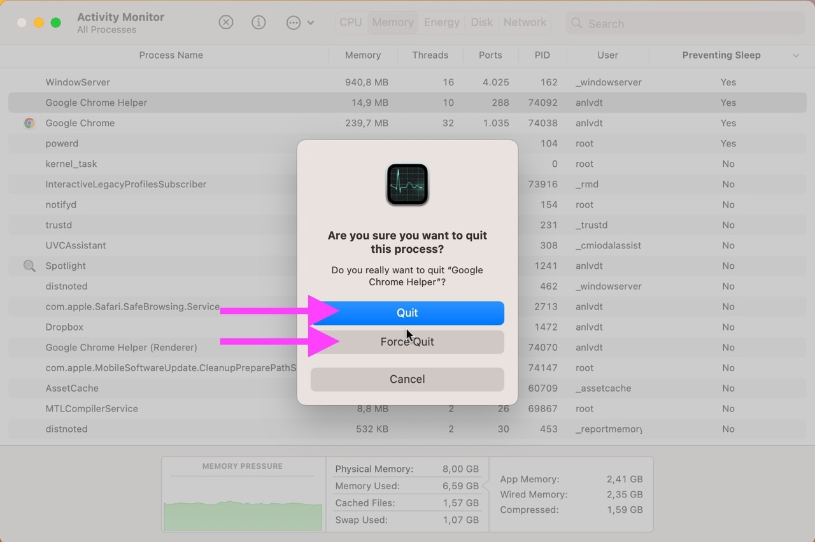Switch to the Energy tab
The image size is (815, 542).
click(442, 22)
